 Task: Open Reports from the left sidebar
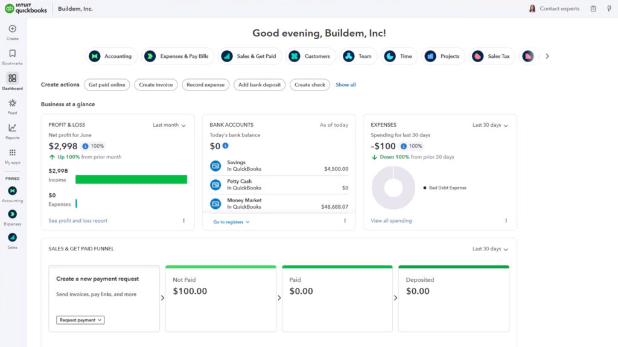pyautogui.click(x=12, y=128)
